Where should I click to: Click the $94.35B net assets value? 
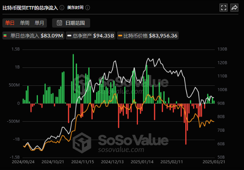(104, 36)
